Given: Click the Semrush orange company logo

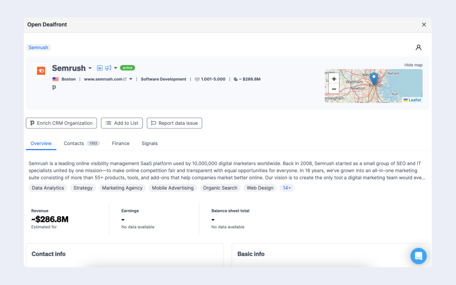Looking at the screenshot, I should click(x=41, y=71).
